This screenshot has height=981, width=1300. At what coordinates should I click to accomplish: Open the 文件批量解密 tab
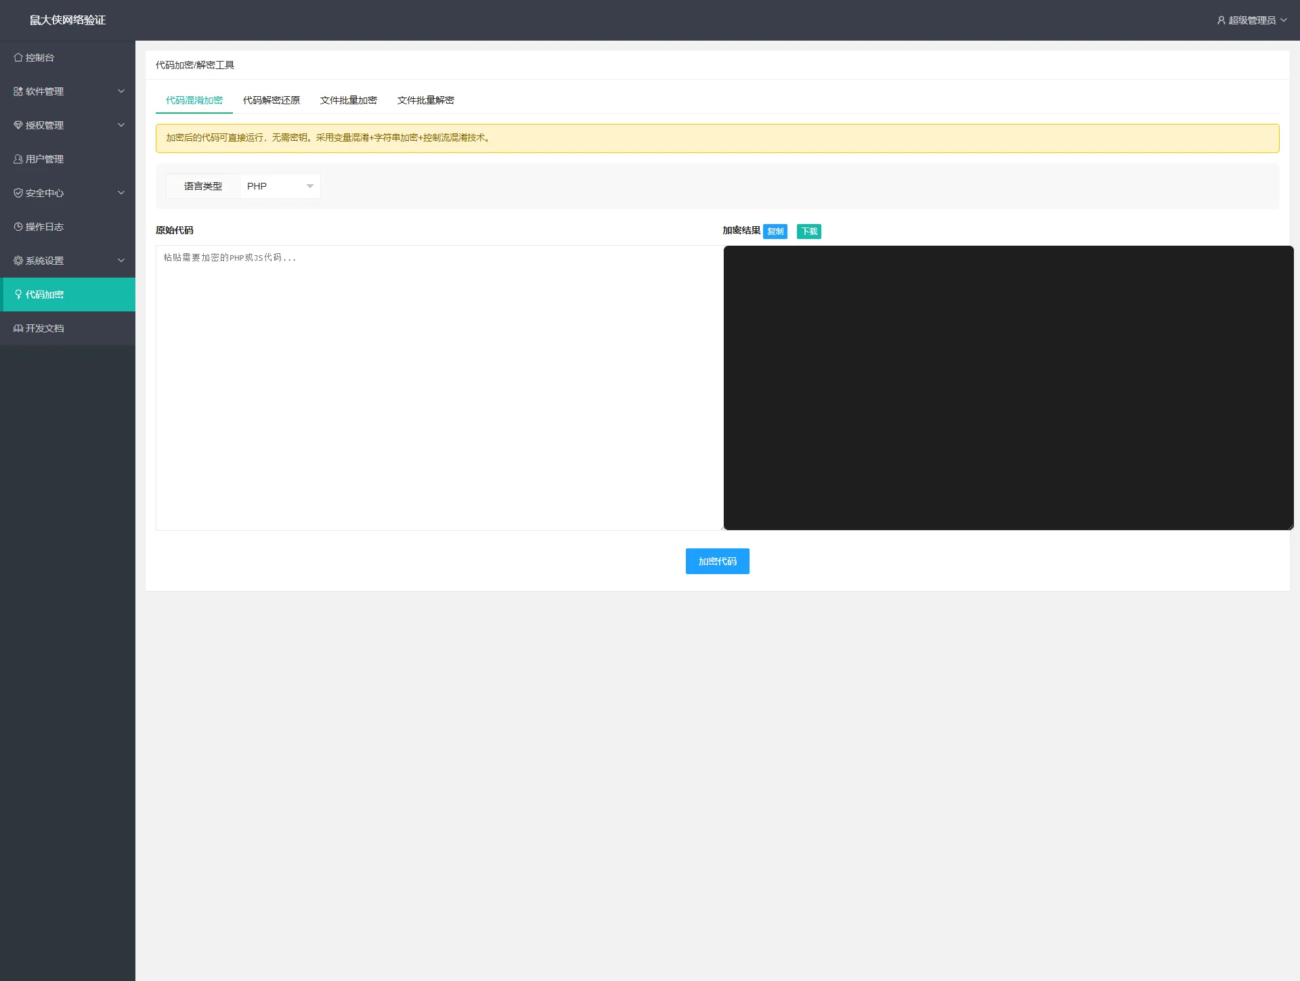(426, 100)
